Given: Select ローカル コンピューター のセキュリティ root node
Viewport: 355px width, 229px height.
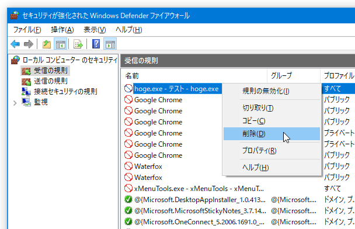Looking at the screenshot, I should [x=70, y=60].
